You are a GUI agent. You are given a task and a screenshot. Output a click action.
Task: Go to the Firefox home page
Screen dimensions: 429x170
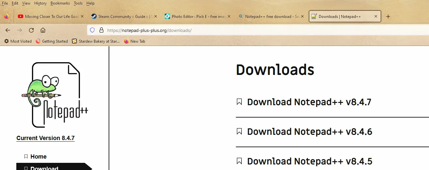pos(43,30)
